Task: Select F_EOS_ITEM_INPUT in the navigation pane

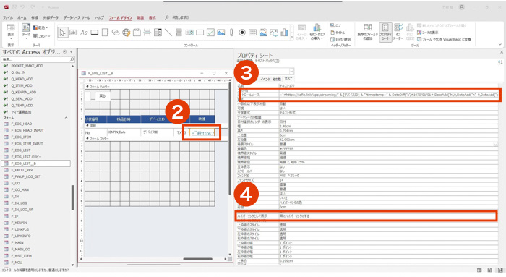Action: [x=27, y=144]
